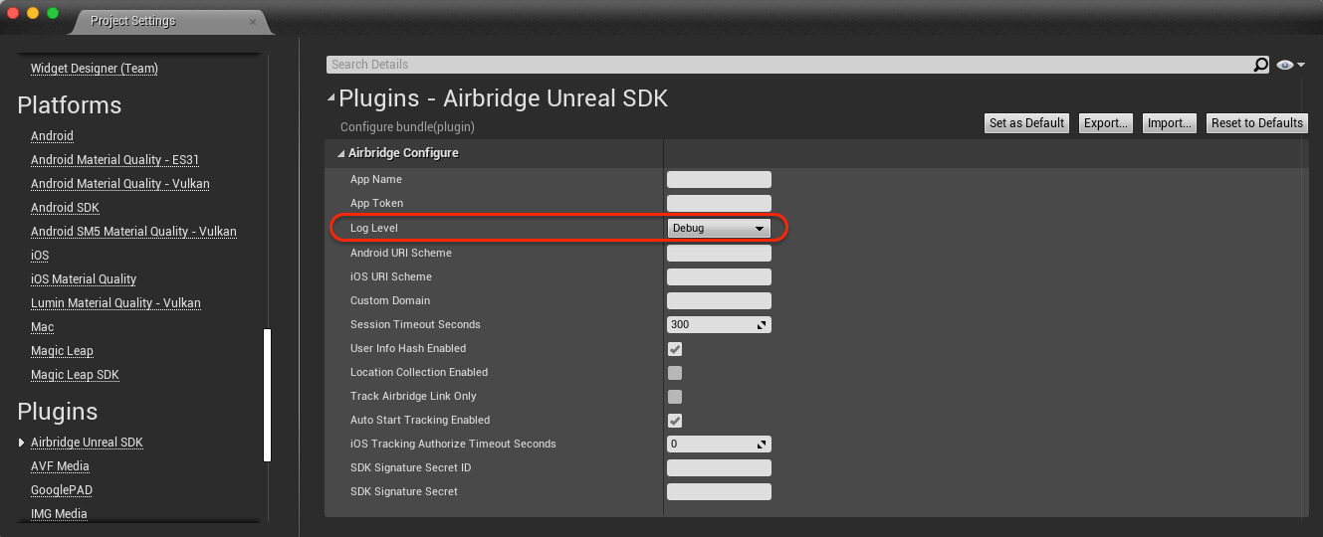Viewport: 1323px width, 537px height.
Task: Open Android SM5 Material Quality - Vulkan
Action: point(133,232)
